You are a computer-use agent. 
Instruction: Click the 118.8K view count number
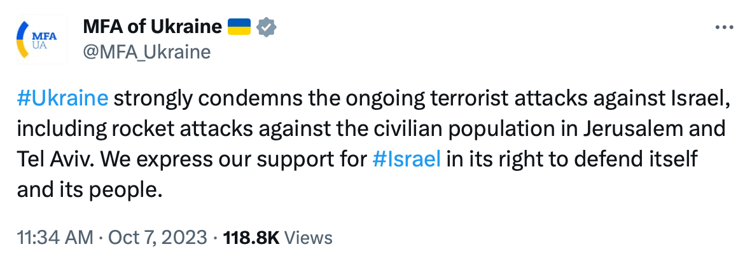click(x=250, y=238)
